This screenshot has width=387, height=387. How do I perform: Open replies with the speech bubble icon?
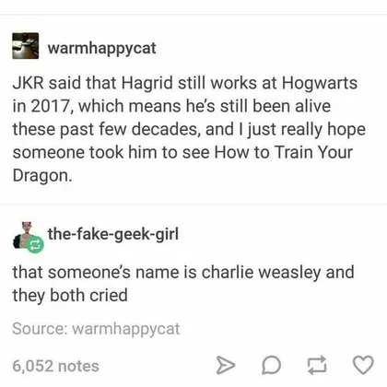[x=271, y=365]
